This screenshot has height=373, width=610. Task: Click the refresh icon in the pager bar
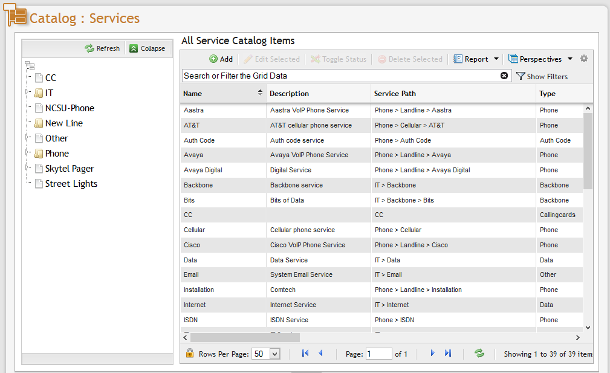point(479,353)
